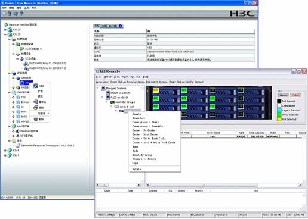Expand the h3c-7 node
This screenshot has height=219, width=308.
(5, 155)
